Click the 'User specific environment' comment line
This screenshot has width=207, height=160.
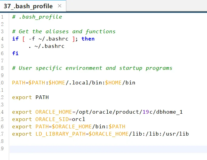tap(92, 68)
